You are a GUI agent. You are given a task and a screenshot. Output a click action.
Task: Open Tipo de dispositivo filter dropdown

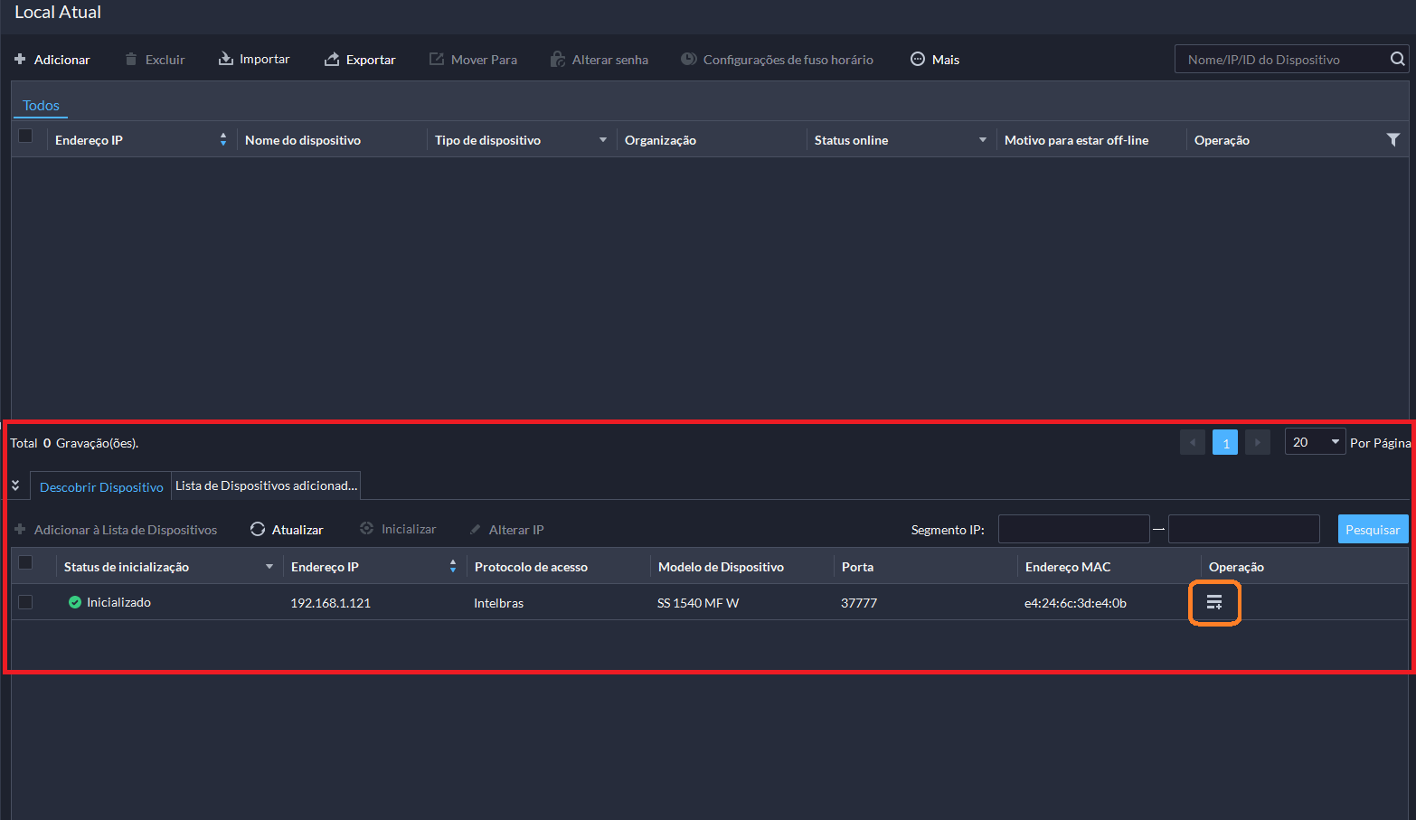click(x=603, y=140)
